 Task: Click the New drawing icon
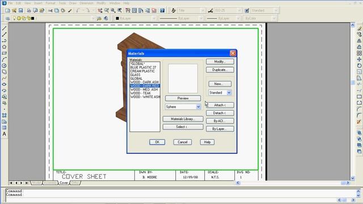(x=7, y=10)
